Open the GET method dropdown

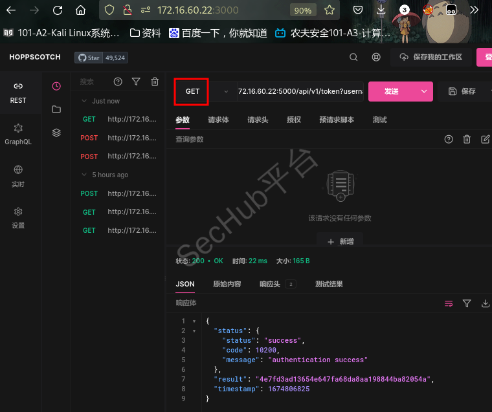201,92
